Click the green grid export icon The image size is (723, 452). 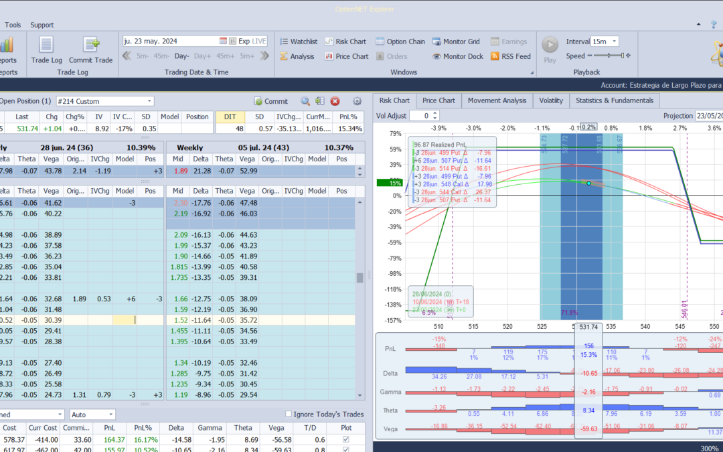[x=320, y=101]
